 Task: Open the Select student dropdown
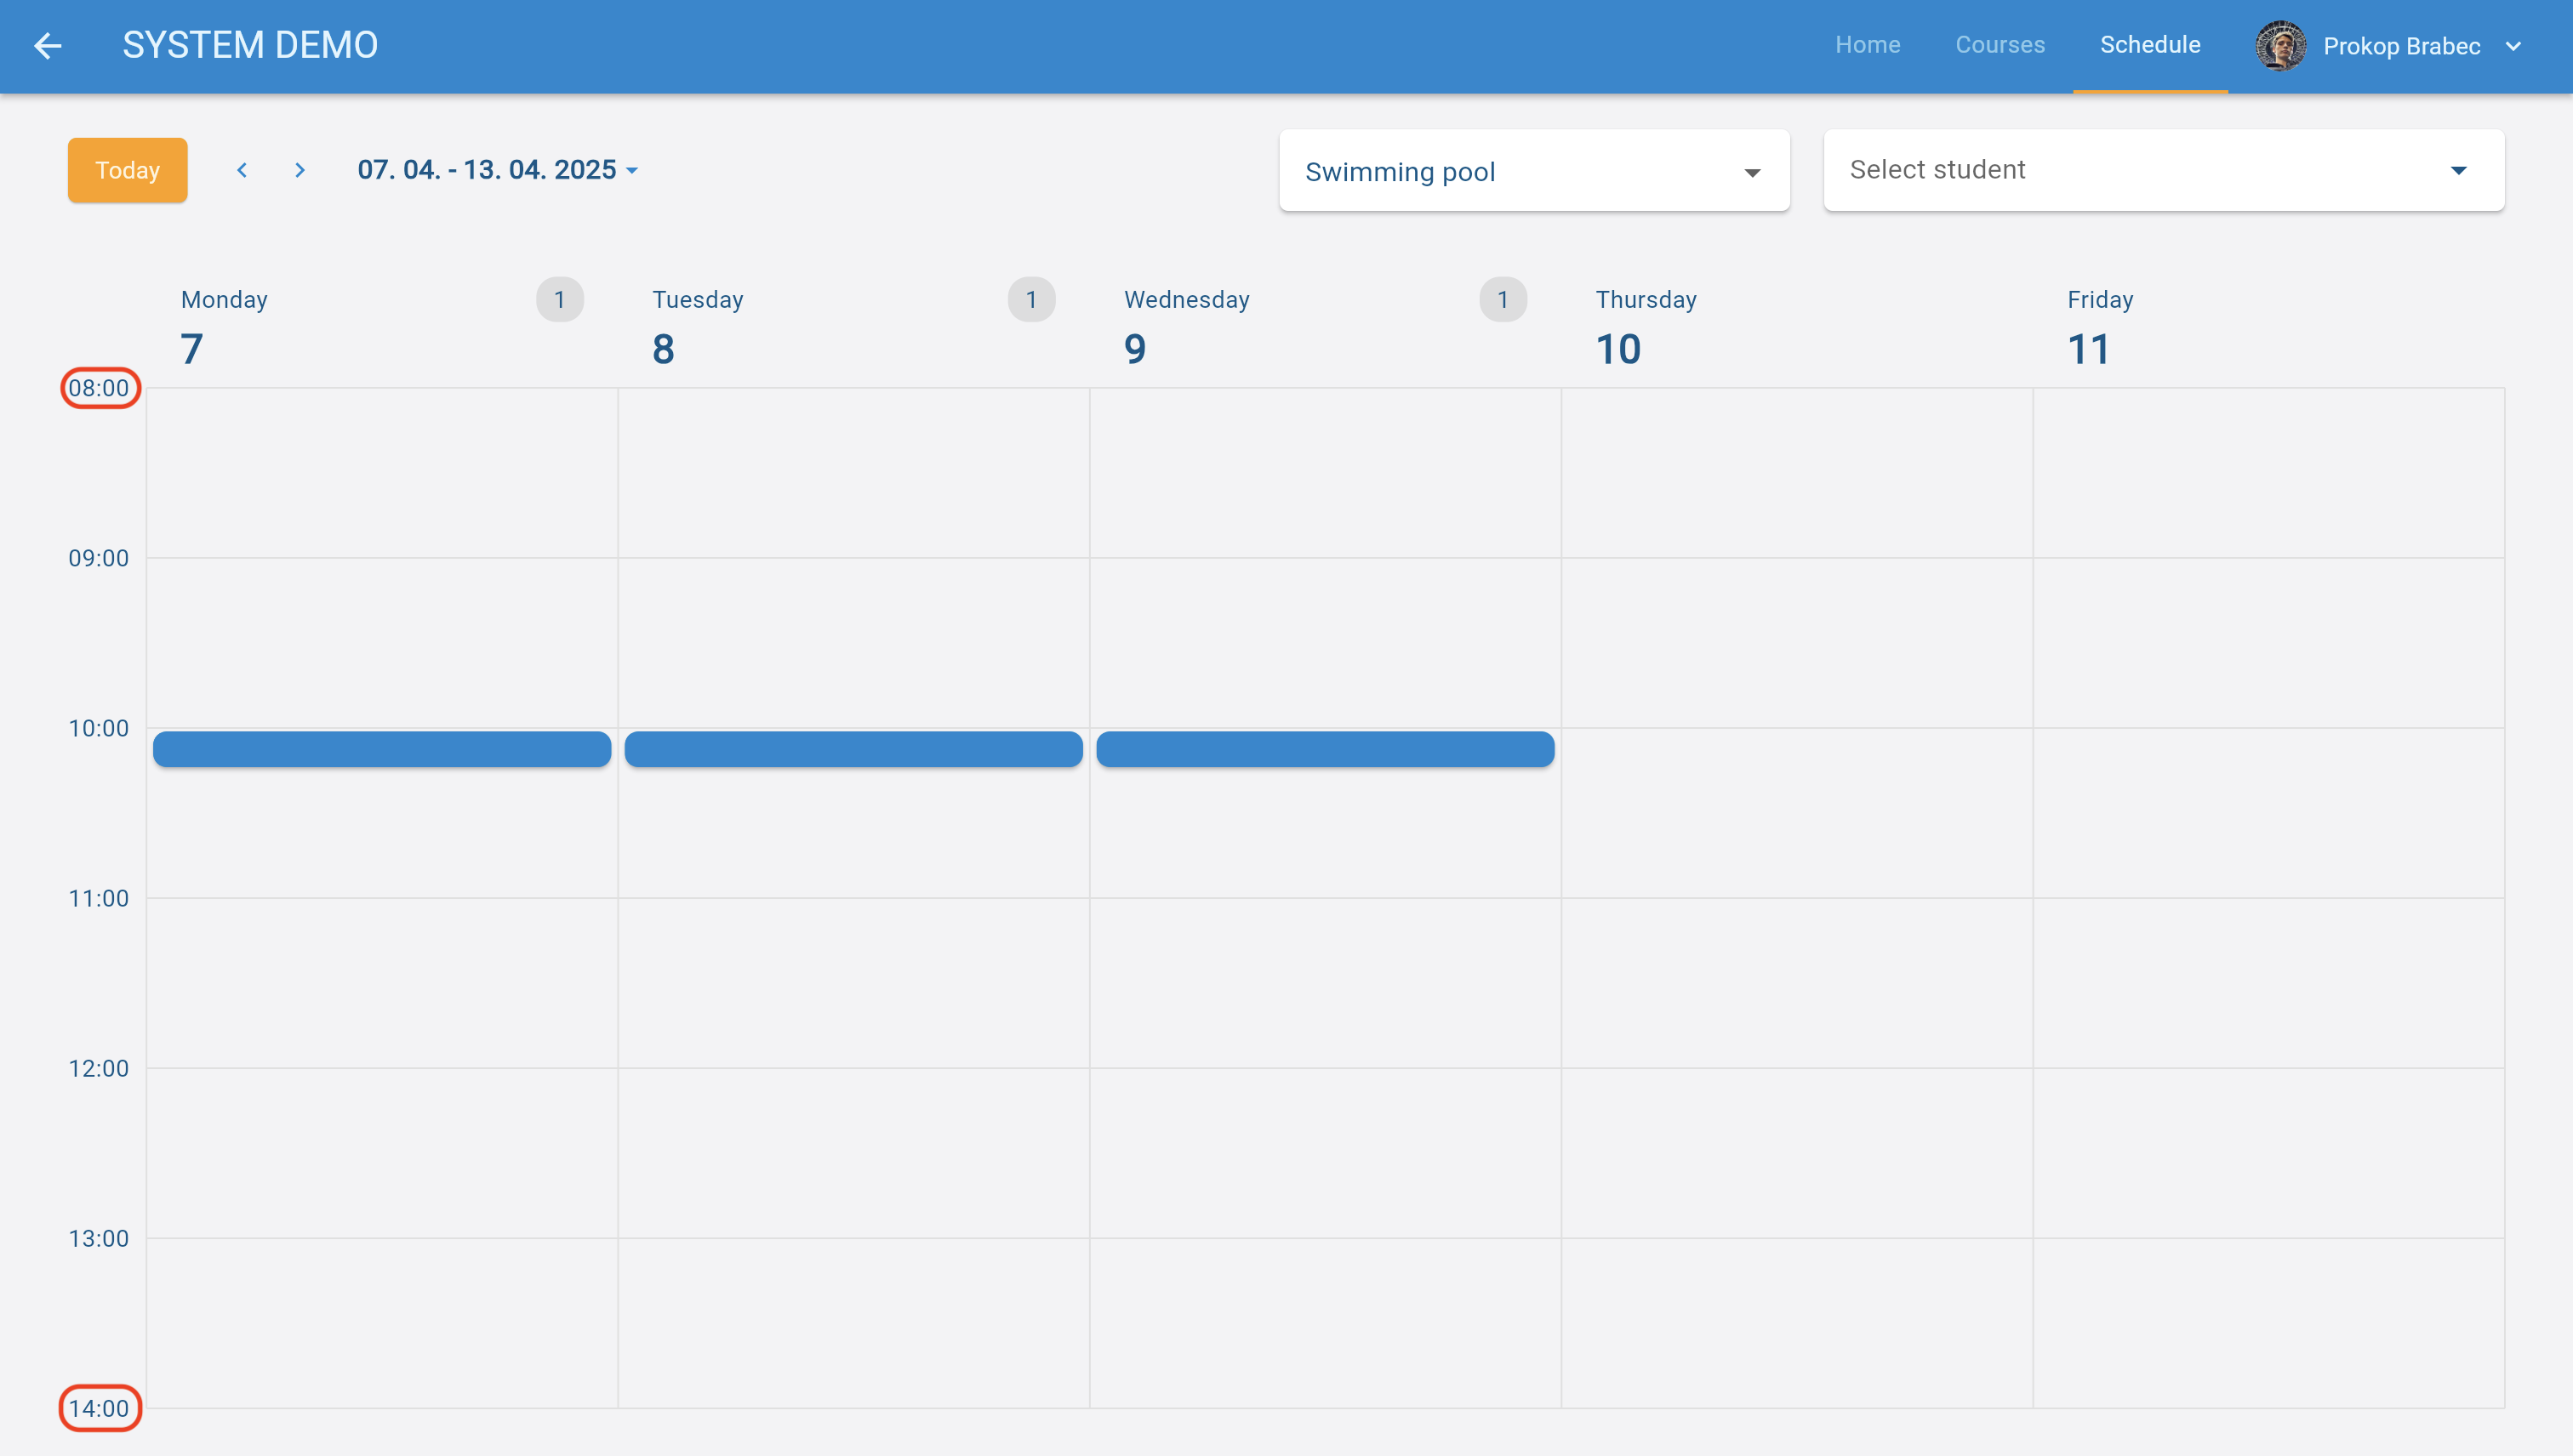2163,170
